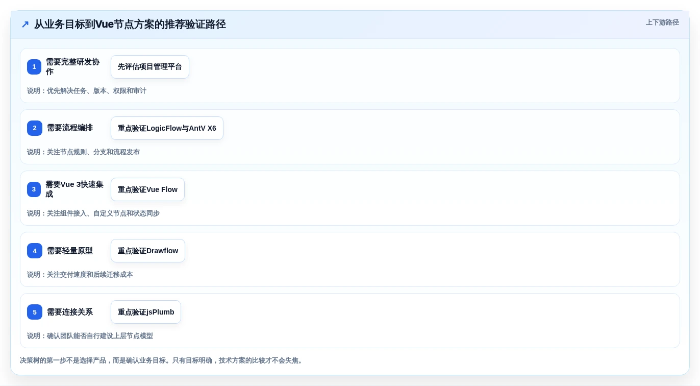Select the heading 从业务目标到Vue节点方案的推荐验证路径
700x386 pixels.
(x=130, y=25)
